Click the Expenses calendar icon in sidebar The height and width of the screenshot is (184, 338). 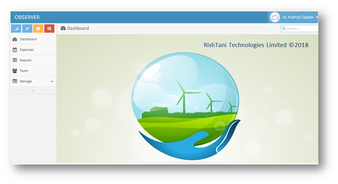15,50
